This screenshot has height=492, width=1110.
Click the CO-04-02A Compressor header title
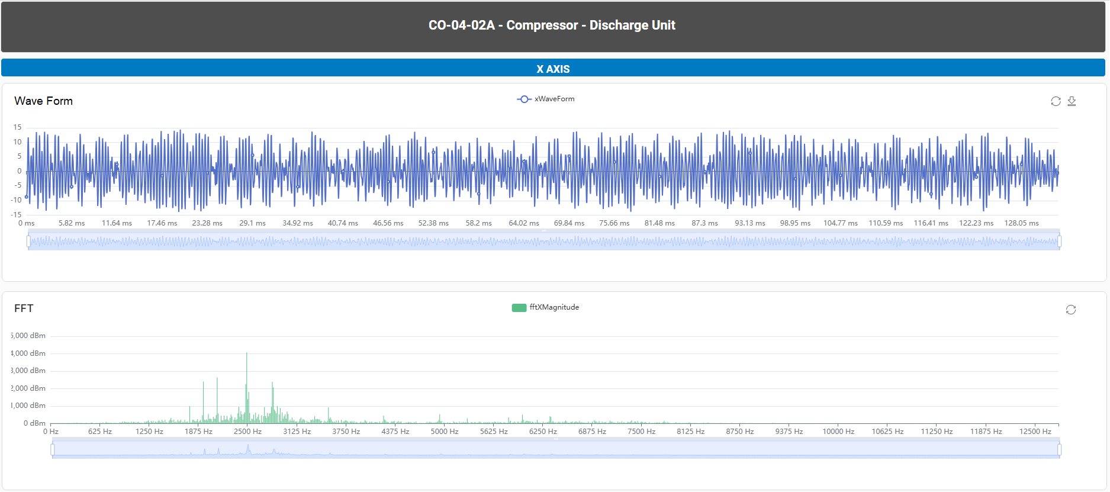(552, 25)
